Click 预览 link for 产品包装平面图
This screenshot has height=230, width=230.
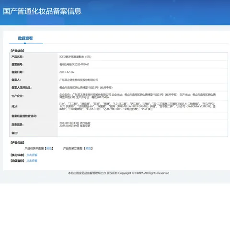coord(49,149)
